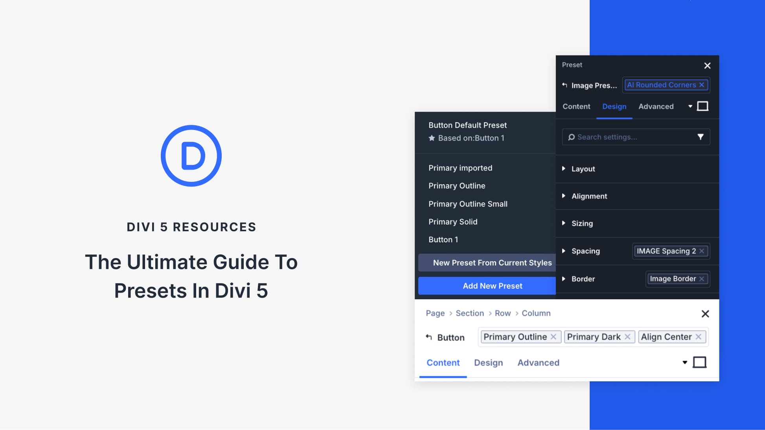Navigate to Section in the breadcrumb trail
The height and width of the screenshot is (430, 765).
tap(469, 313)
